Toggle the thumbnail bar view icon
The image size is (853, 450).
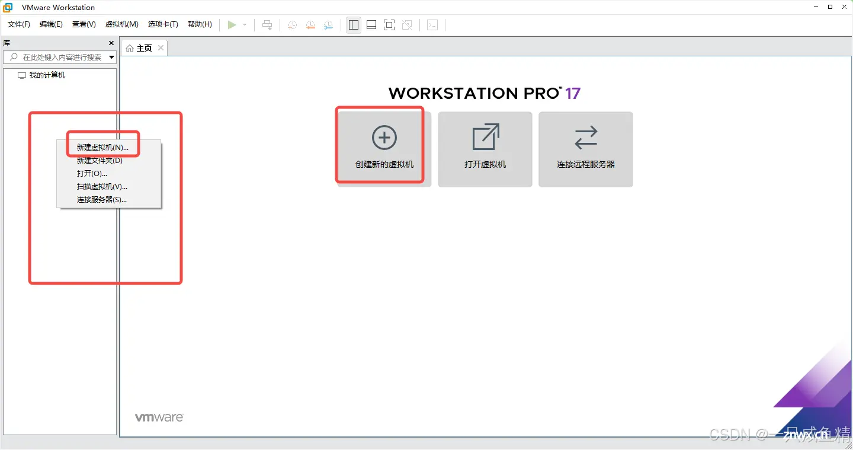371,25
